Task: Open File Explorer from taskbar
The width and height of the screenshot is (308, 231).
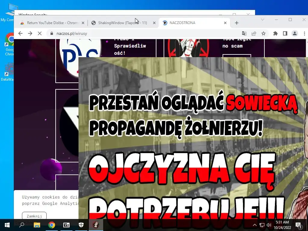Action: (x=37, y=225)
